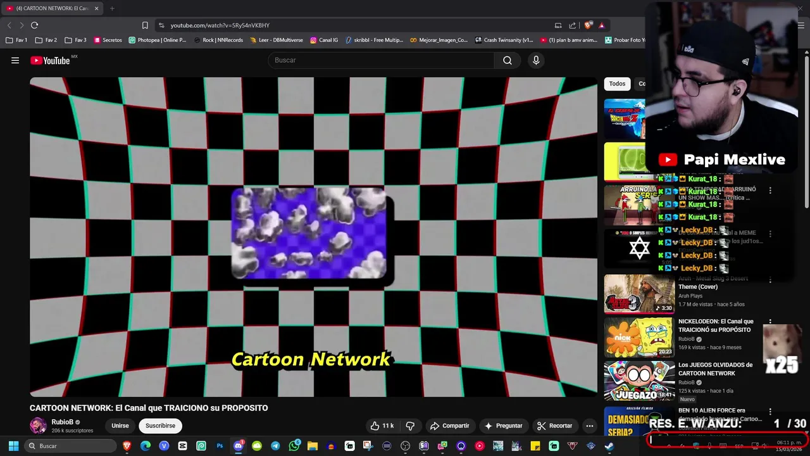Open 'NICKELODEON: El Canal que TRAICIONÓ' title
The image size is (810, 456).
click(x=716, y=326)
